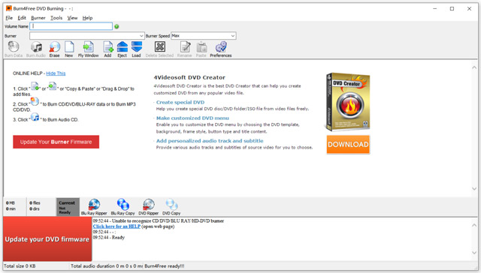This screenshot has width=481, height=273.
Task: Click log panel scrollbar down arrow
Action: tap(474, 253)
